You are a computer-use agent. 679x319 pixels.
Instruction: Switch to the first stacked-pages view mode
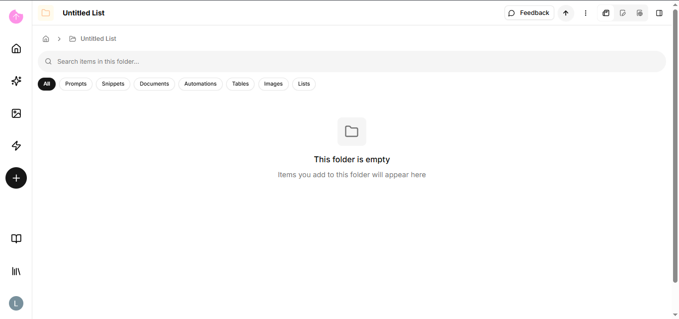pos(606,13)
